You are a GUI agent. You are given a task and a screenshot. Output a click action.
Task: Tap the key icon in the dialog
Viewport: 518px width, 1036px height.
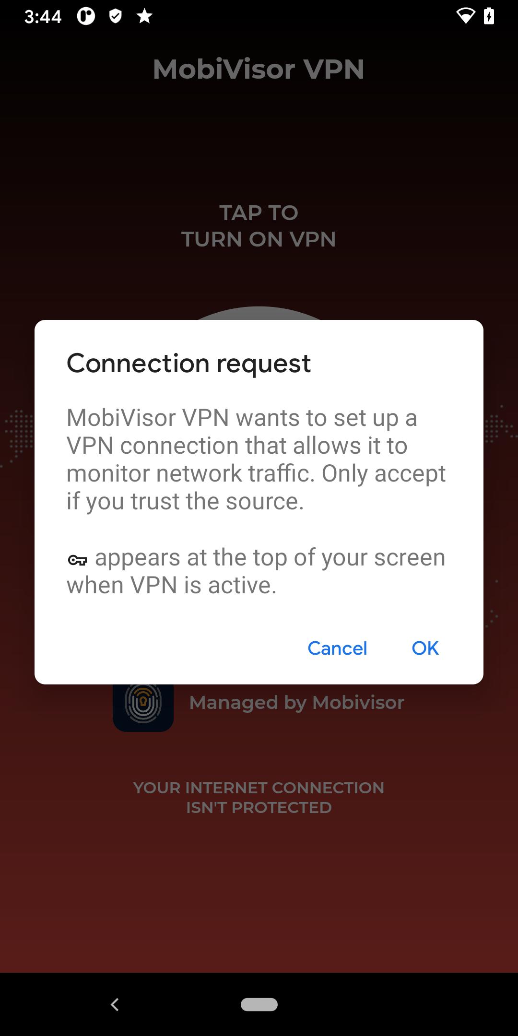pyautogui.click(x=77, y=560)
